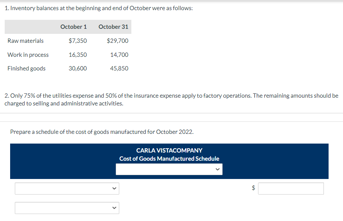
Task: Select the Work in process row label
Action: click(x=28, y=55)
